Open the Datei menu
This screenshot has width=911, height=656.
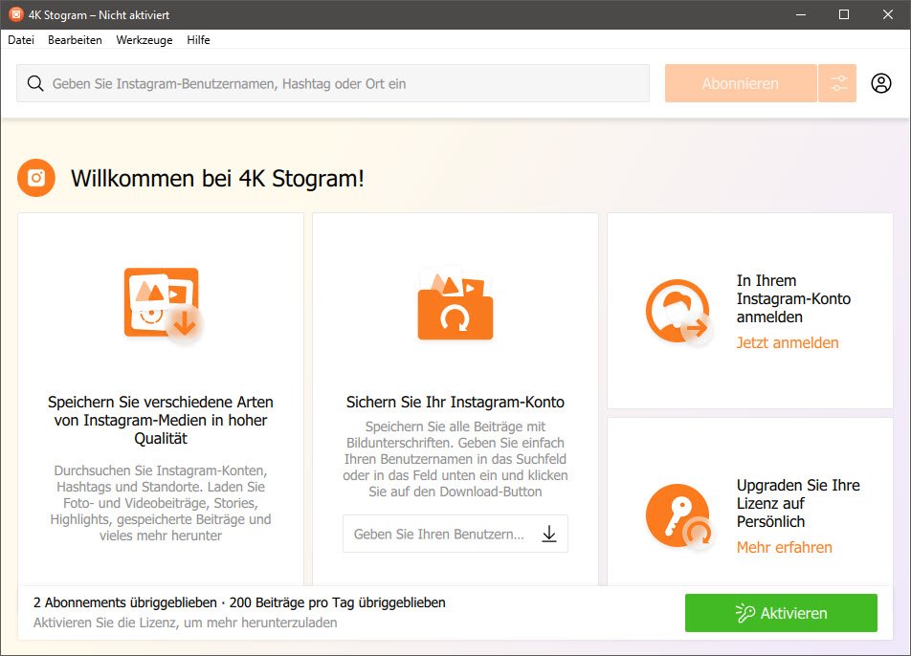pyautogui.click(x=21, y=40)
